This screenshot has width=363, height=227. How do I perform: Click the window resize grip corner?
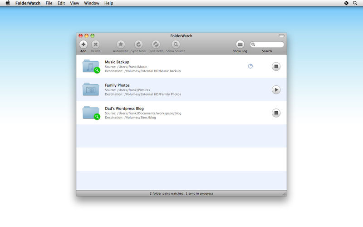285,194
